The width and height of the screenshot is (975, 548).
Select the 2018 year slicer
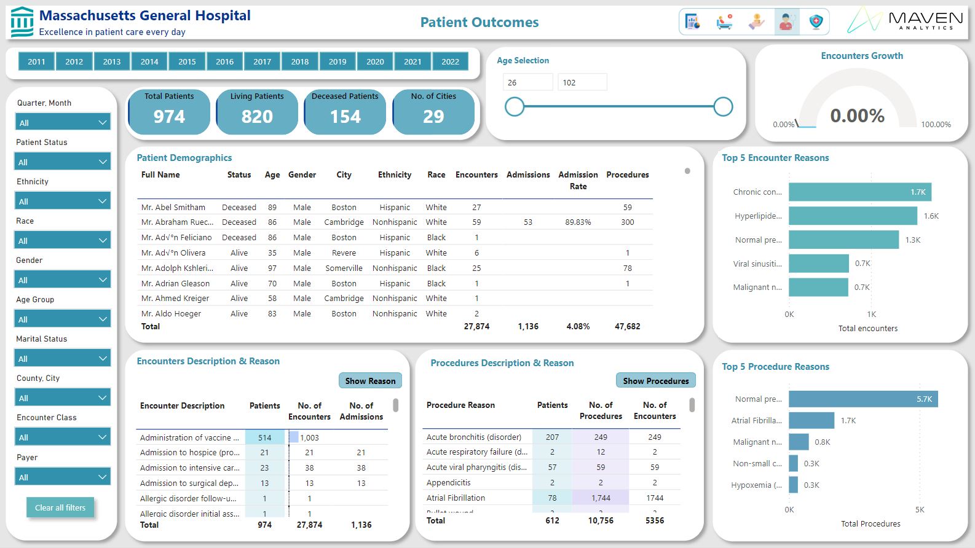[300, 61]
